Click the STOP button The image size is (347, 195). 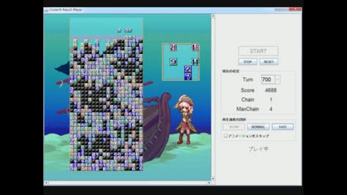tap(248, 61)
